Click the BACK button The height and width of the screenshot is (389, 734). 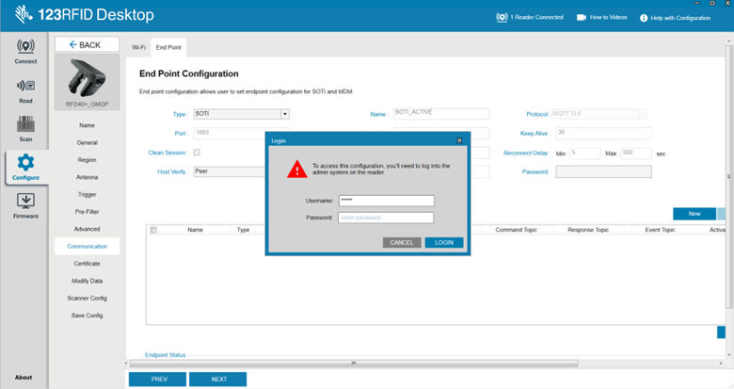[x=88, y=44]
